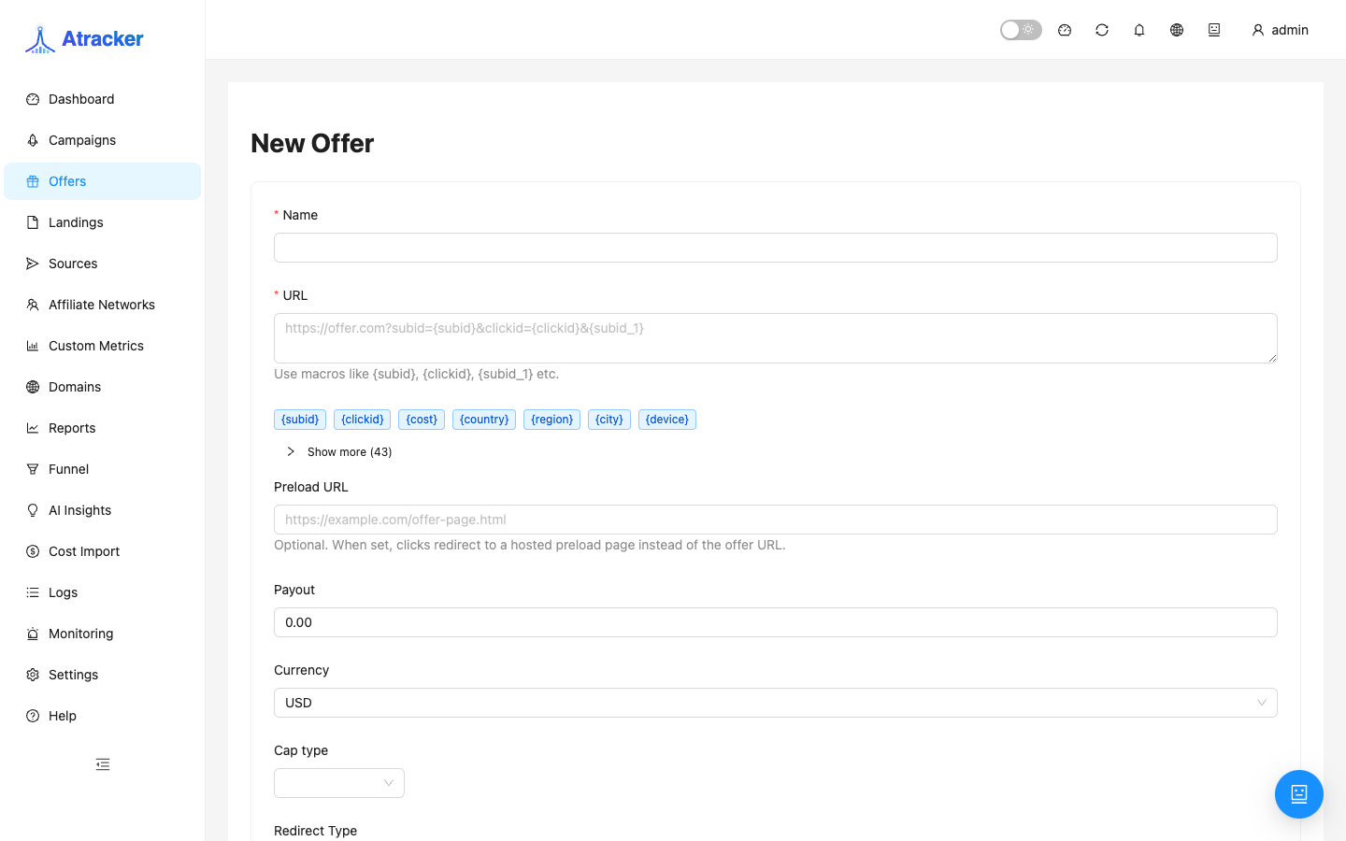Click the Domains globe icon in sidebar

(x=33, y=387)
